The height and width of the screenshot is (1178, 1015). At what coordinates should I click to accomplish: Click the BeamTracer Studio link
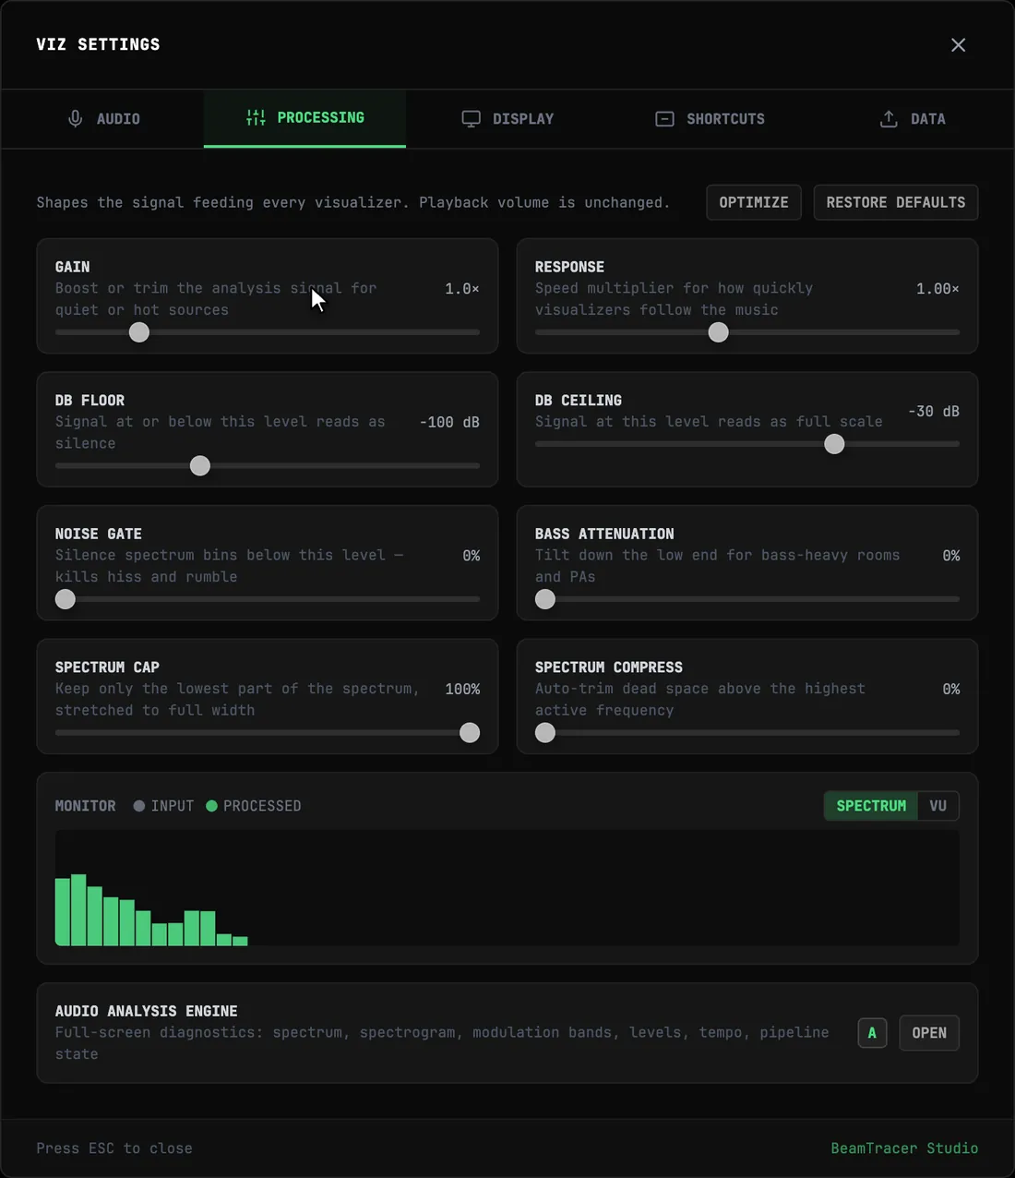click(x=904, y=1148)
